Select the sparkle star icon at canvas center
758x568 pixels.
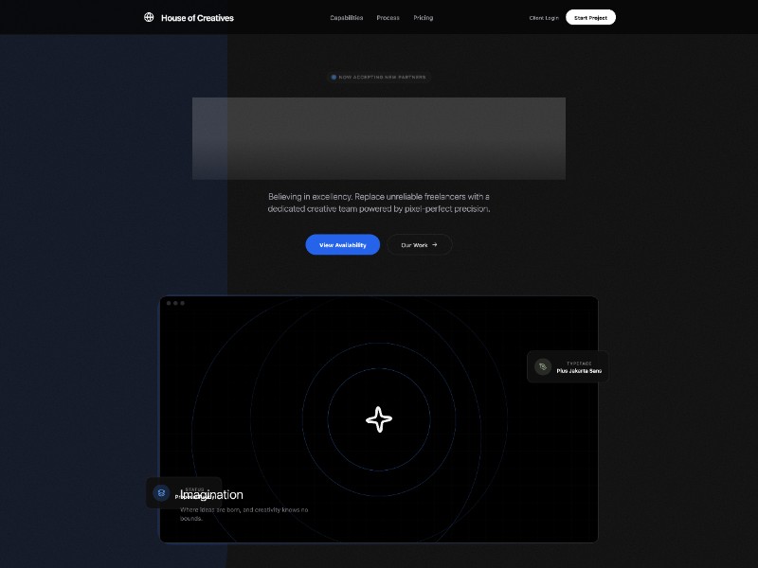point(379,419)
